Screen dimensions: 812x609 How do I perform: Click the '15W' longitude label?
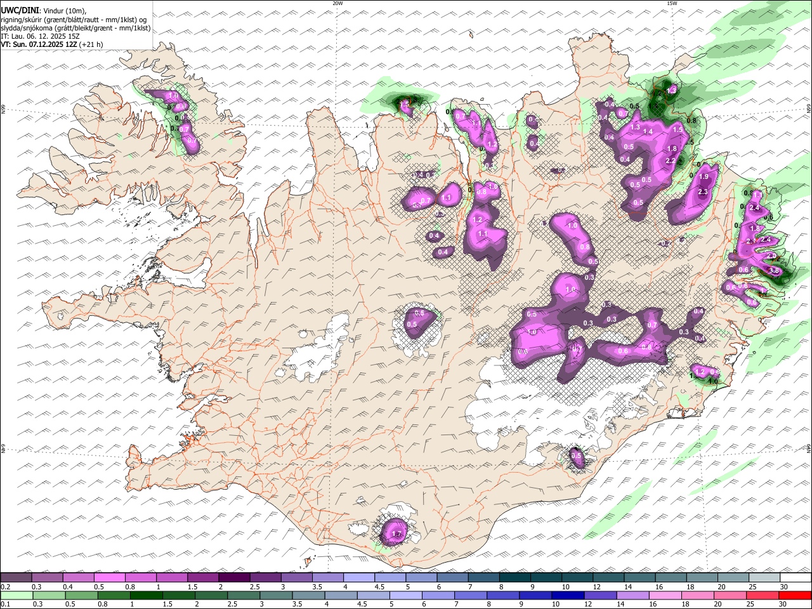click(x=672, y=3)
